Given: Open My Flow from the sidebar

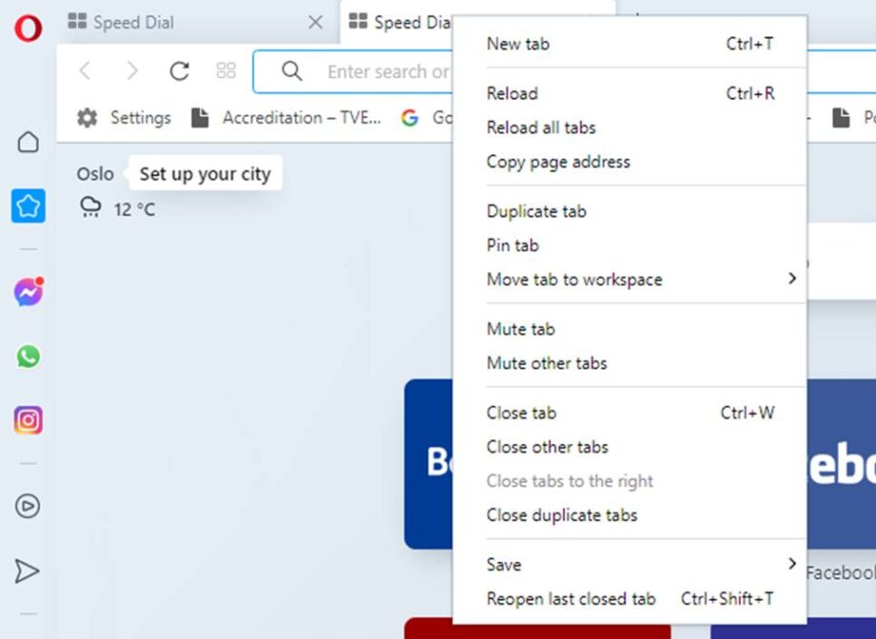Looking at the screenshot, I should (28, 570).
